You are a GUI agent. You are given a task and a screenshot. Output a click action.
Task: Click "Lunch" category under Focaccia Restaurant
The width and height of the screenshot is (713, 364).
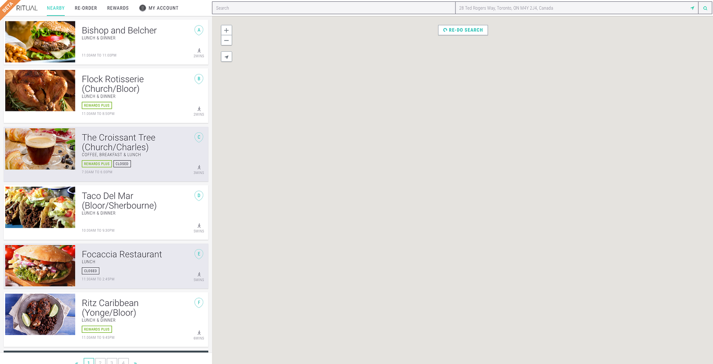(x=89, y=262)
